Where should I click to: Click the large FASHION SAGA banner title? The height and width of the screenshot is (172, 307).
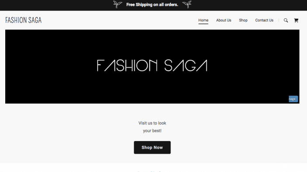coord(152,65)
